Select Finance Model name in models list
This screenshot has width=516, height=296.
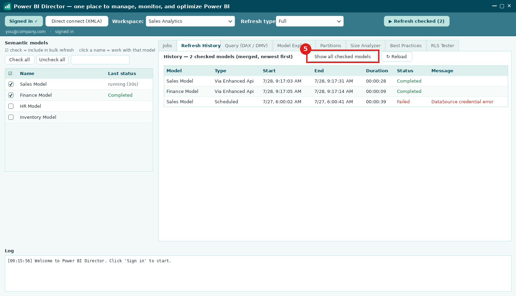tap(36, 95)
